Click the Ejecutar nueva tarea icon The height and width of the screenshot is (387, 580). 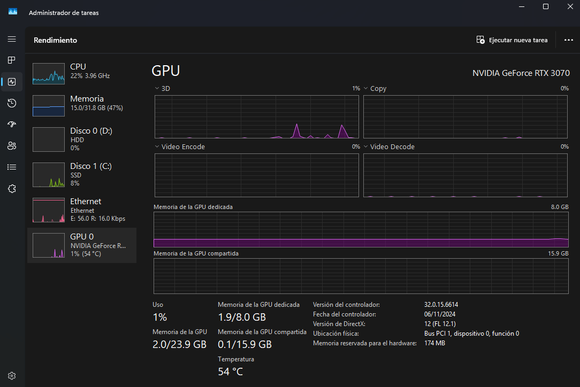pos(480,40)
